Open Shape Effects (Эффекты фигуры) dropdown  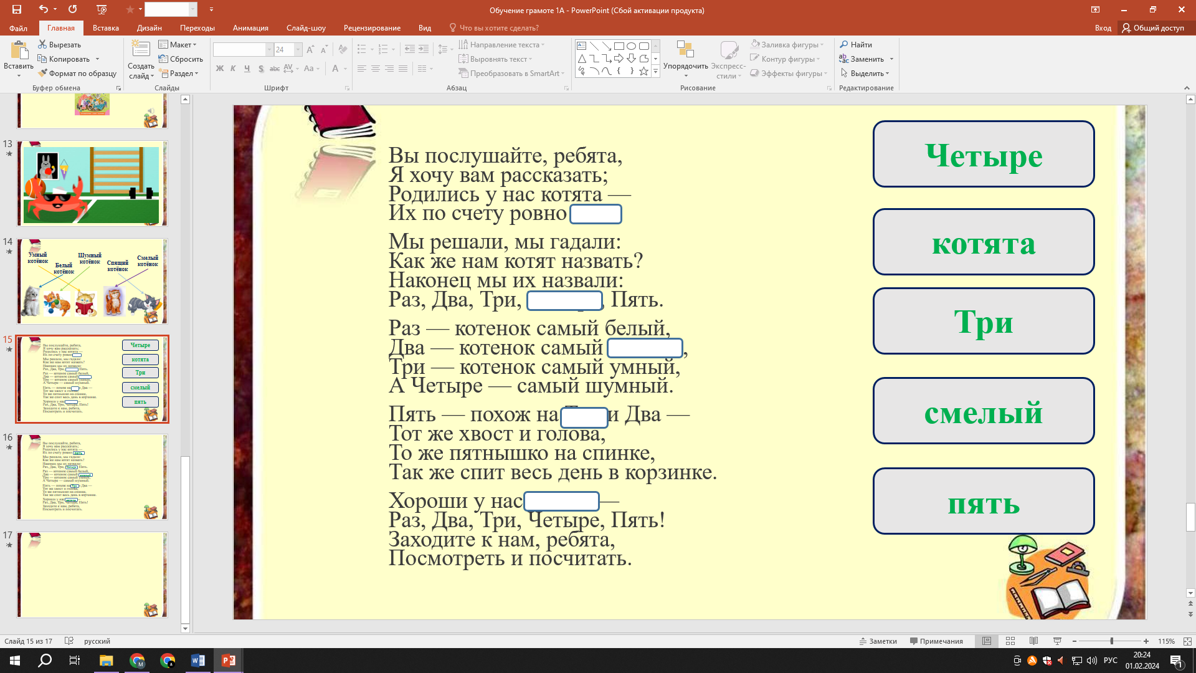tap(789, 74)
